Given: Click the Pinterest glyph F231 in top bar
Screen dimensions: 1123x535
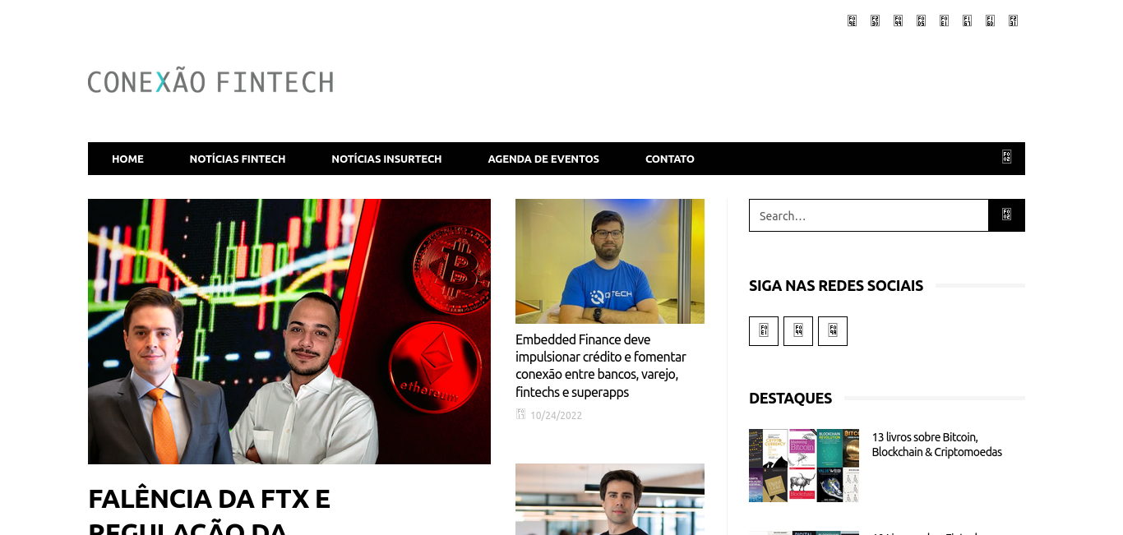Looking at the screenshot, I should pos(1013,21).
